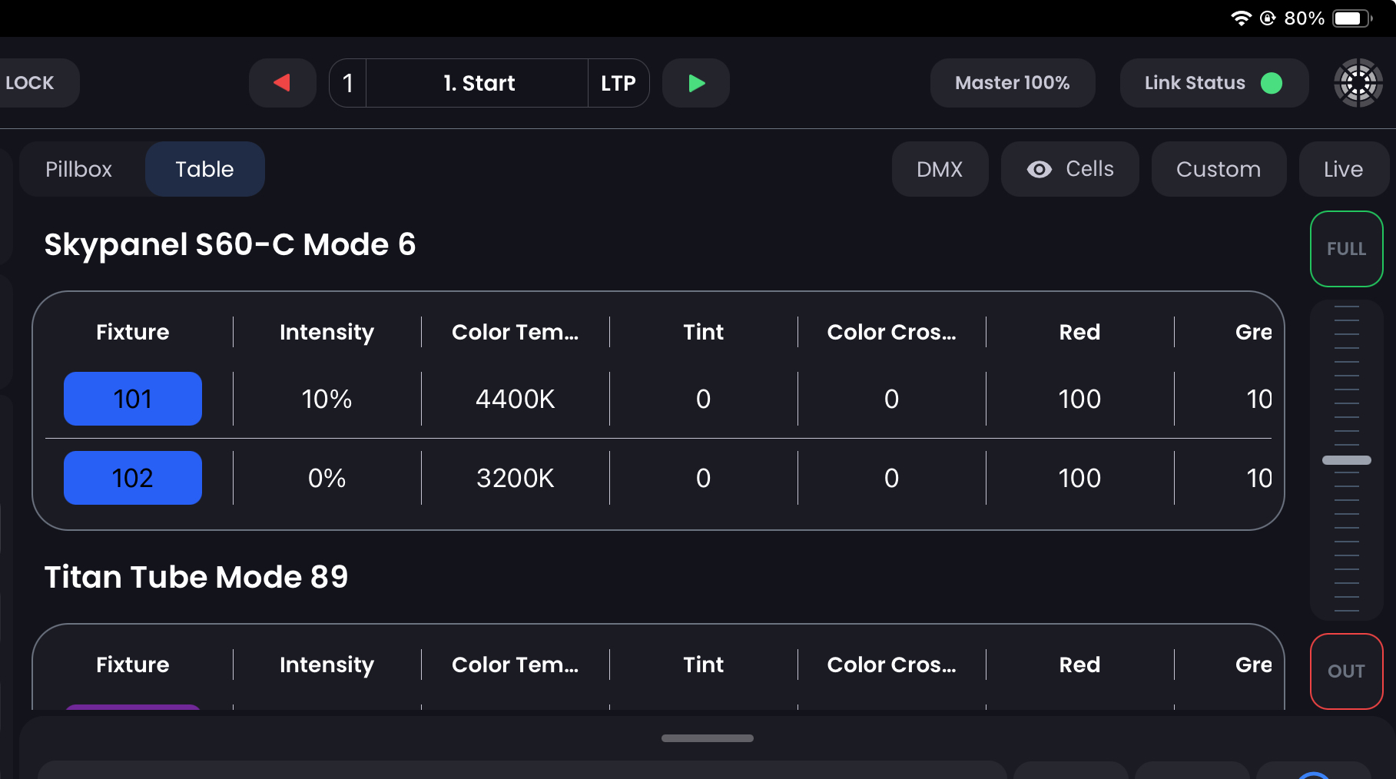Switch to Pillbox view

click(x=78, y=169)
